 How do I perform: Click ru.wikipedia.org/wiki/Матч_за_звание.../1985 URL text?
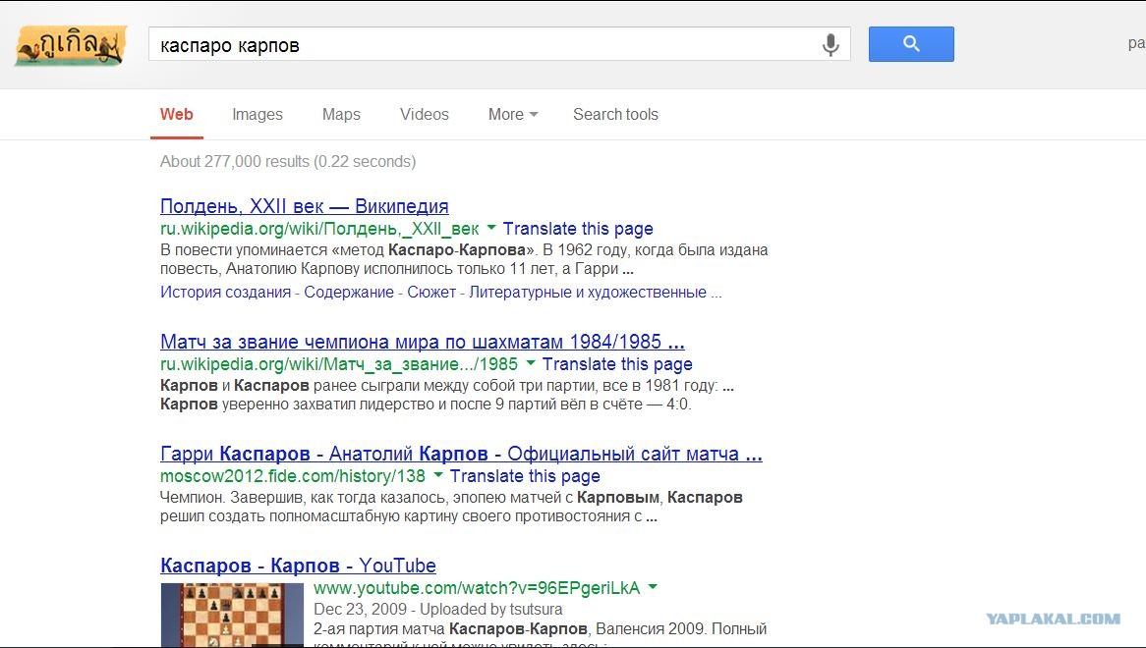339,364
